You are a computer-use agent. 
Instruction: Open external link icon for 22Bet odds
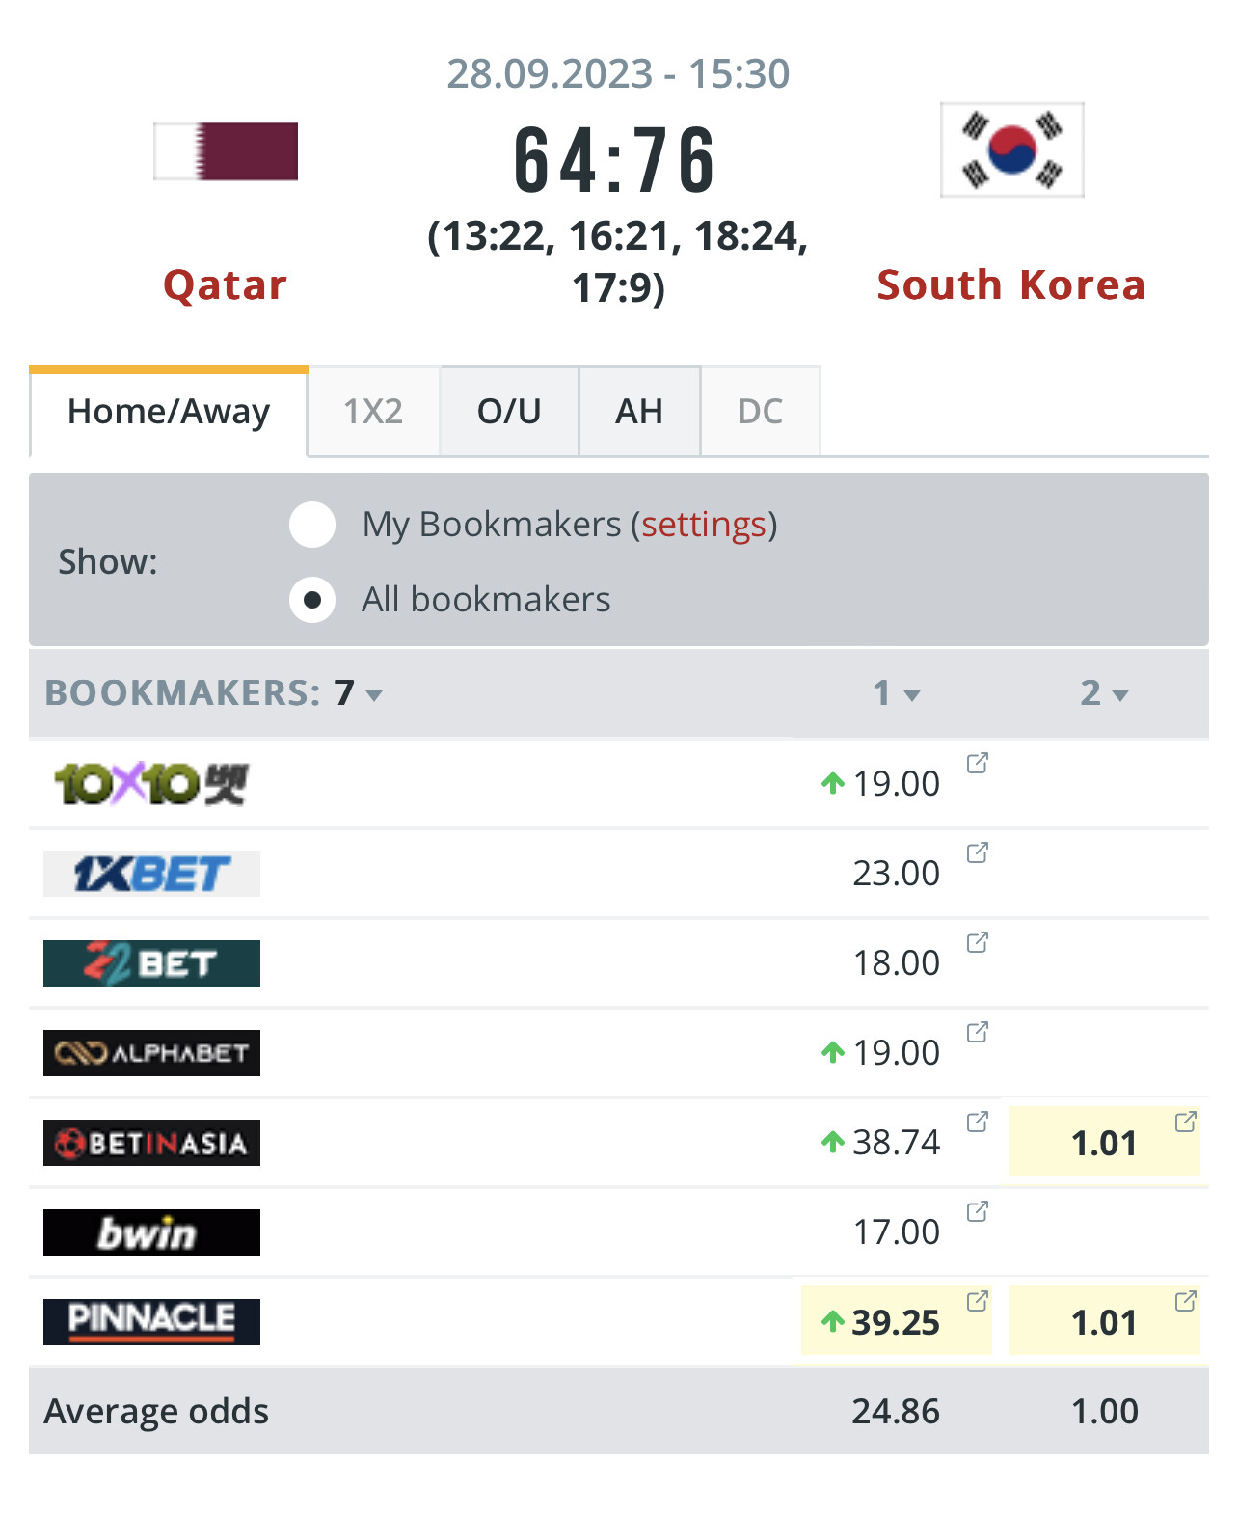[977, 943]
